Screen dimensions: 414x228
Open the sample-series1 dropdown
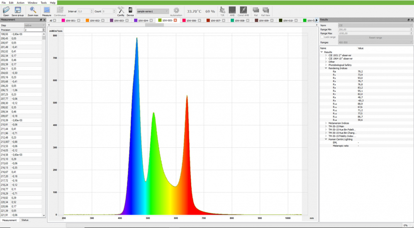click(153, 11)
